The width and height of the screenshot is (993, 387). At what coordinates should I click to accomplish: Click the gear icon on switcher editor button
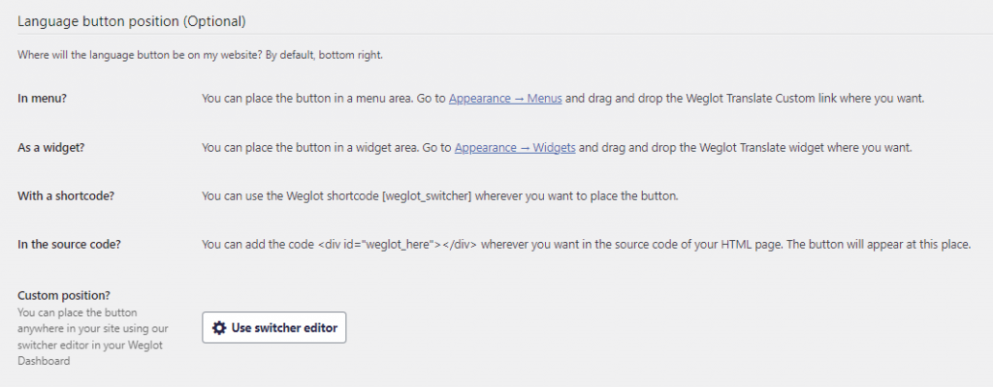[x=219, y=328]
